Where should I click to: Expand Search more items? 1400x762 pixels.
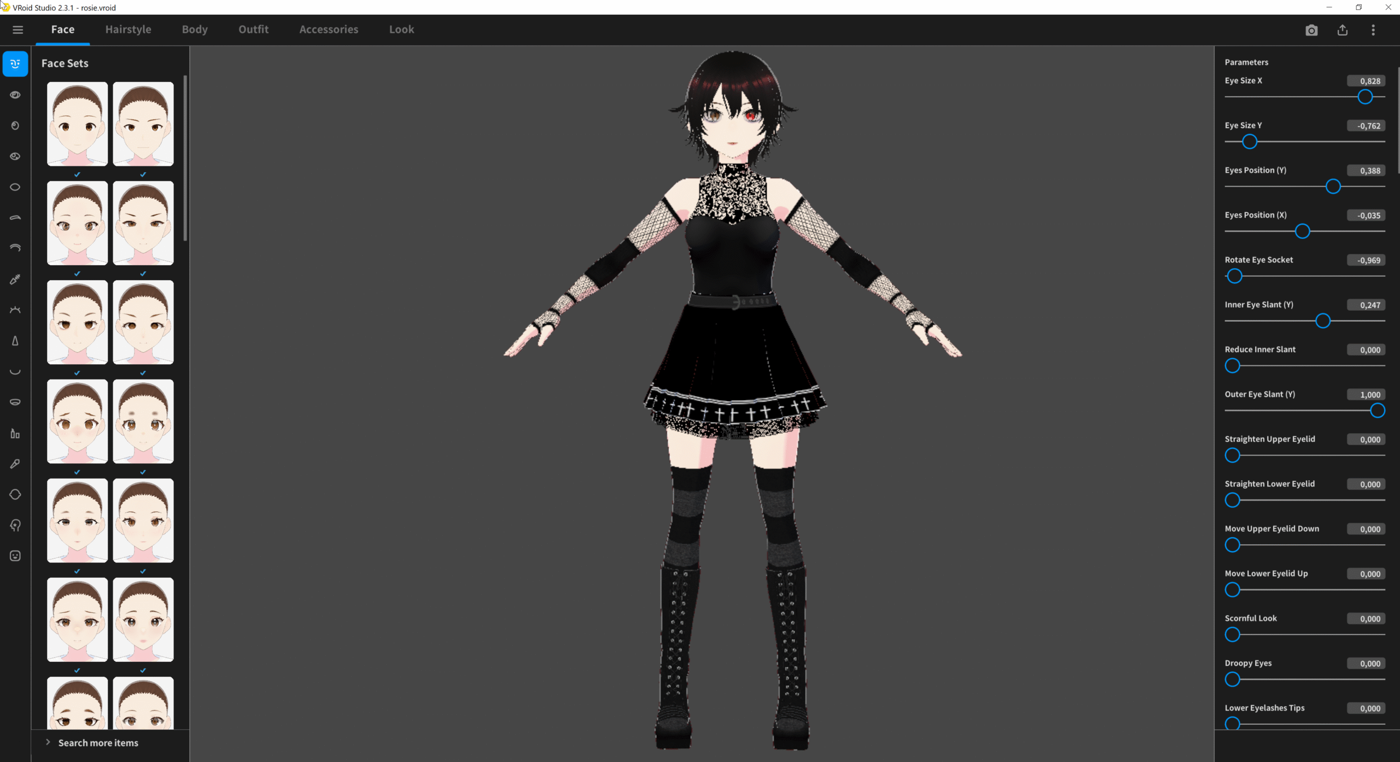tap(98, 743)
